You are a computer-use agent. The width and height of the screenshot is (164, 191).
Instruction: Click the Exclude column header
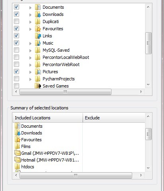click(x=114, y=118)
